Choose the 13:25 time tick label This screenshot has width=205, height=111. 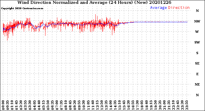pyautogui.click(x=106, y=105)
